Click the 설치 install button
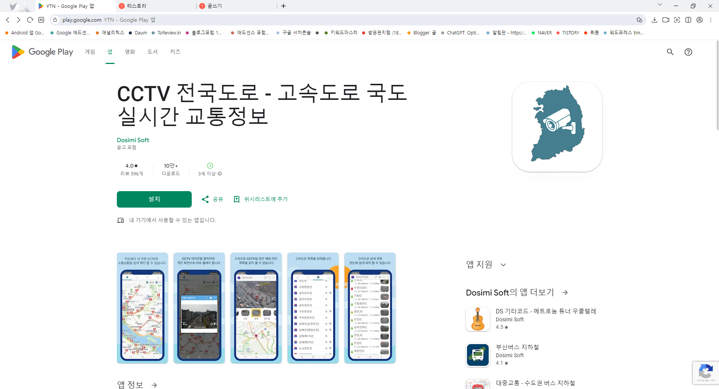Viewport: 719px width, 389px height. (154, 199)
